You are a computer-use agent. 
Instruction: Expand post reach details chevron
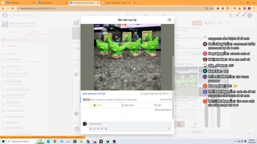pos(171,94)
